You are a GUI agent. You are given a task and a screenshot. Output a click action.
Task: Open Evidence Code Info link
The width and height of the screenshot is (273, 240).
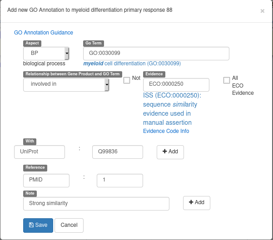tap(166, 131)
